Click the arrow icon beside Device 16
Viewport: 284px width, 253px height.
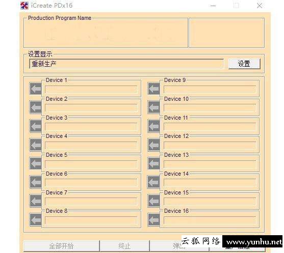click(154, 220)
